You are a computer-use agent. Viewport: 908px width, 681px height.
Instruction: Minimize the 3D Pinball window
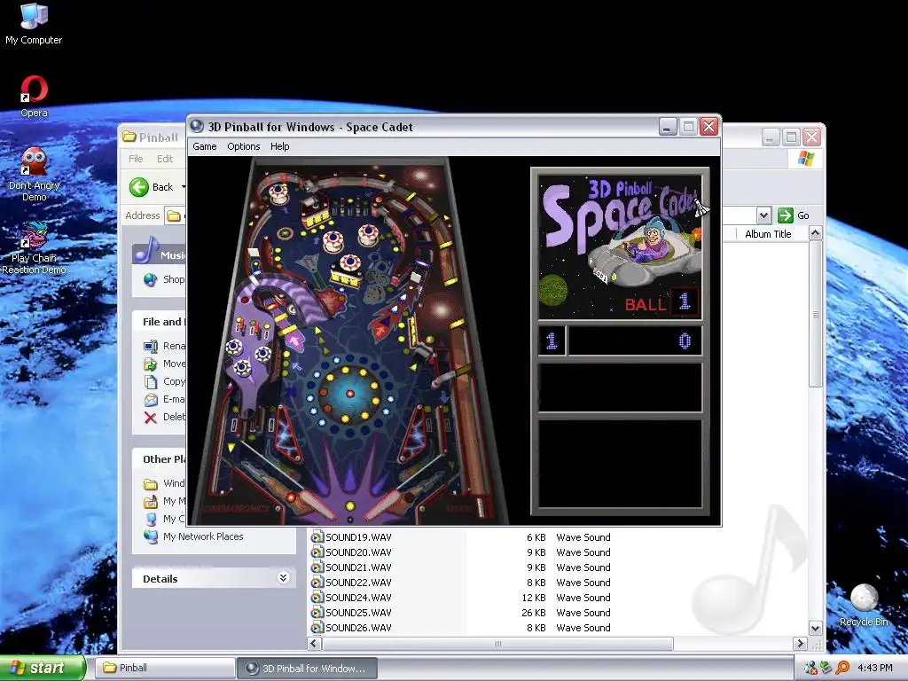[x=668, y=127]
